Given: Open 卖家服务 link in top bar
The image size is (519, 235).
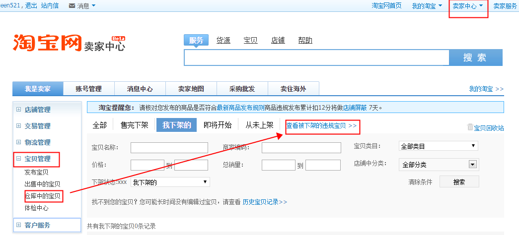Looking at the screenshot, I should (x=506, y=6).
